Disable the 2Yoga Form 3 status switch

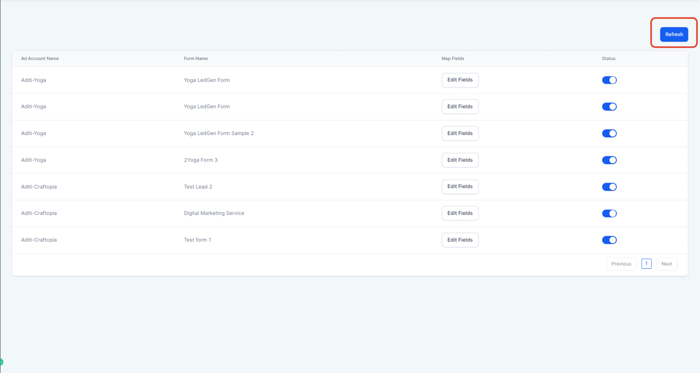609,160
